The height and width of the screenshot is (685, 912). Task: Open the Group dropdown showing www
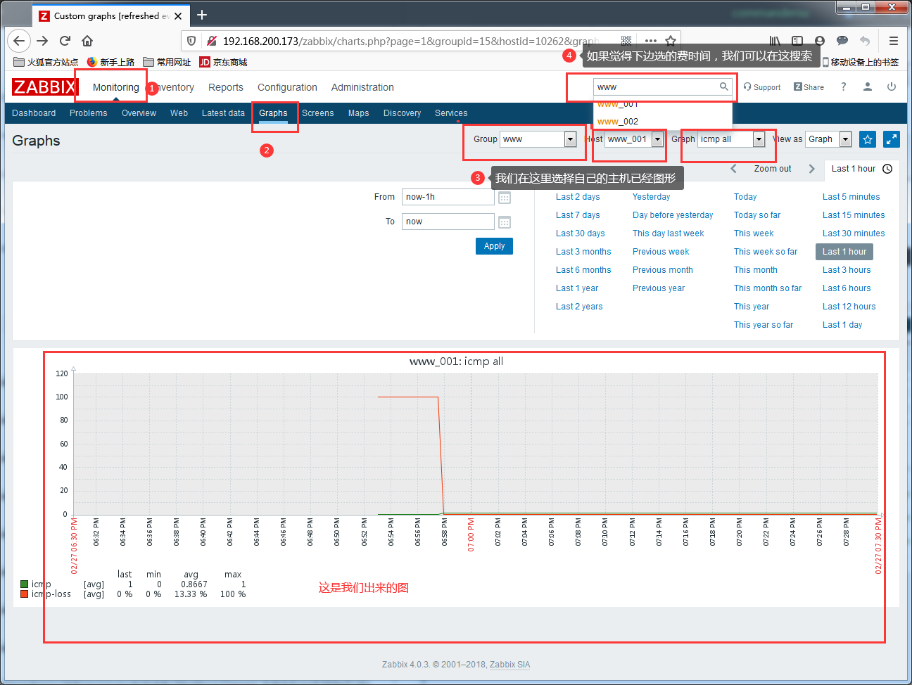click(538, 139)
